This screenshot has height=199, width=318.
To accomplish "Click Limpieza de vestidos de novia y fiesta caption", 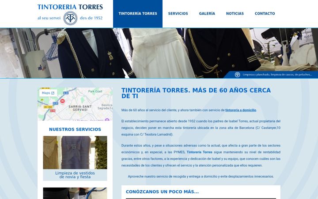I will pos(75,175).
